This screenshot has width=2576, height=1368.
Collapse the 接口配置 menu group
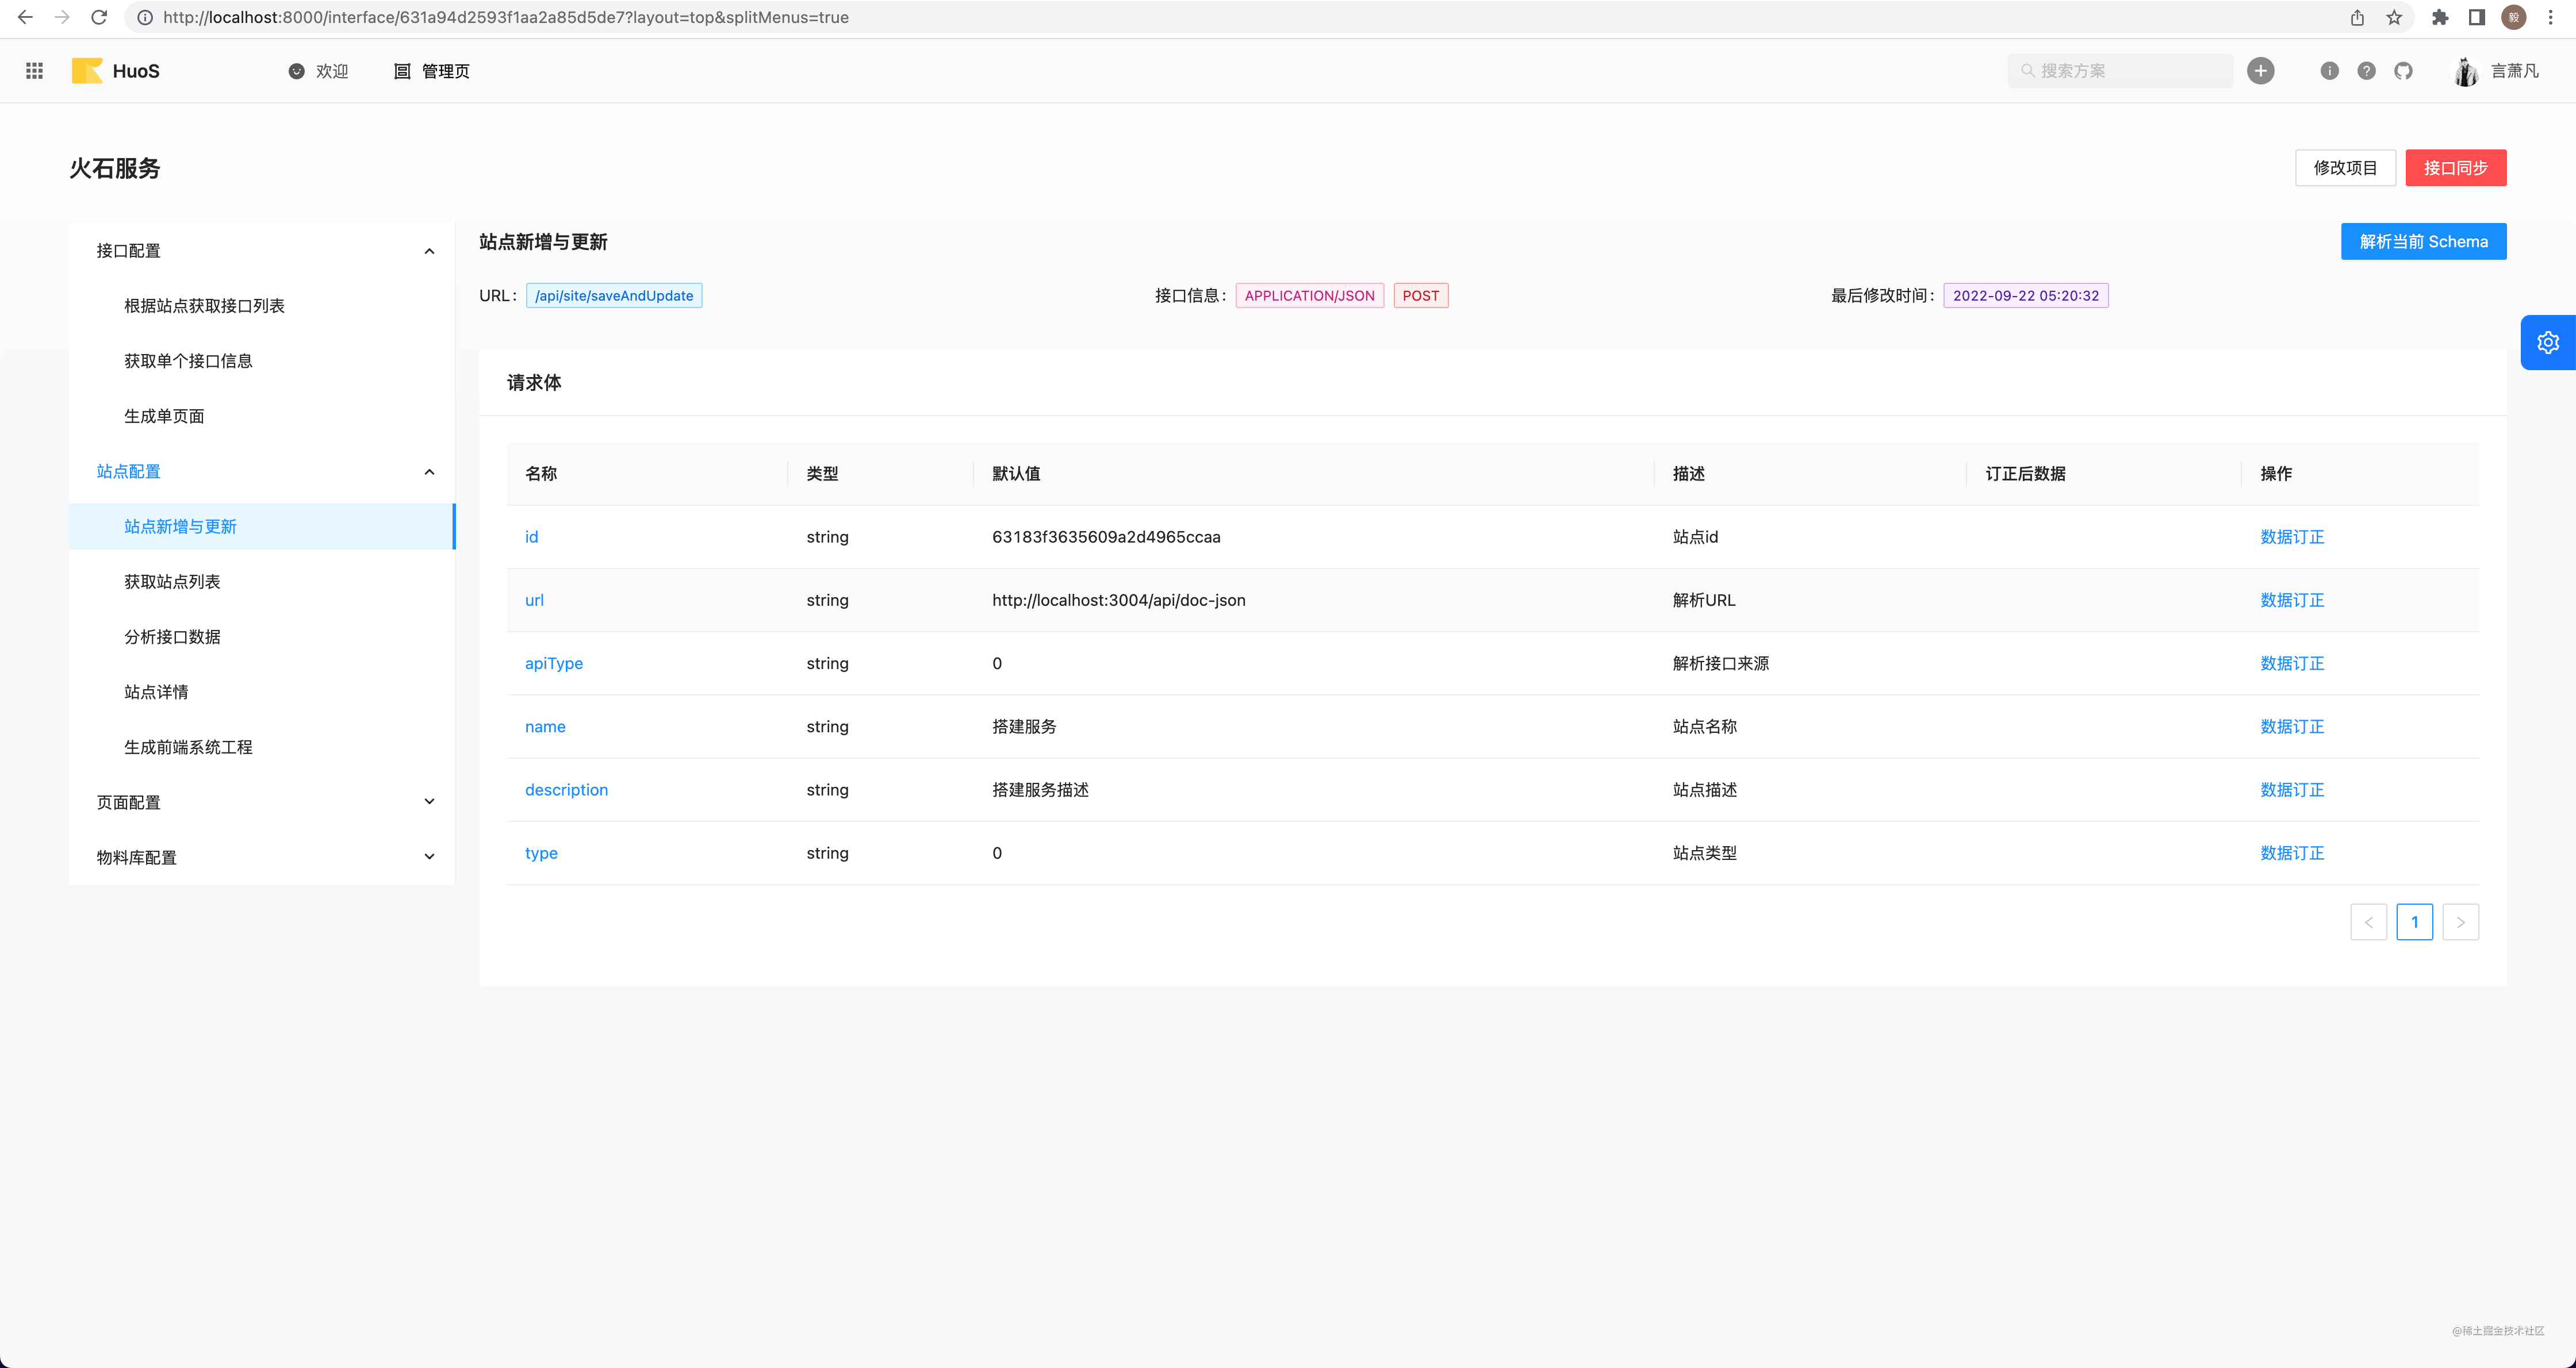coord(429,251)
